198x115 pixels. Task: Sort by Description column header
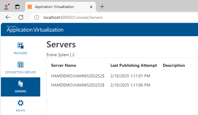[x=174, y=65]
